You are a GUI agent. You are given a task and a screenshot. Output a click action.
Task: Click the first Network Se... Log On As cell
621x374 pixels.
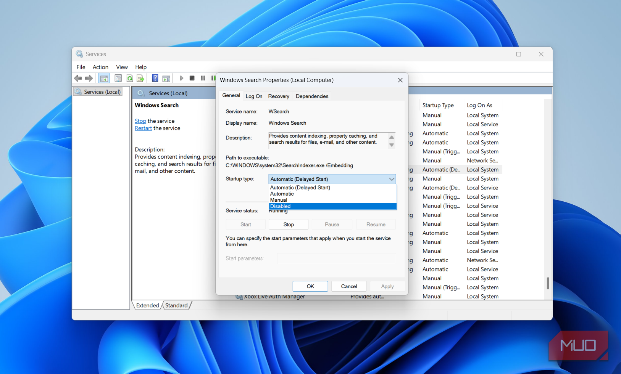(482, 161)
